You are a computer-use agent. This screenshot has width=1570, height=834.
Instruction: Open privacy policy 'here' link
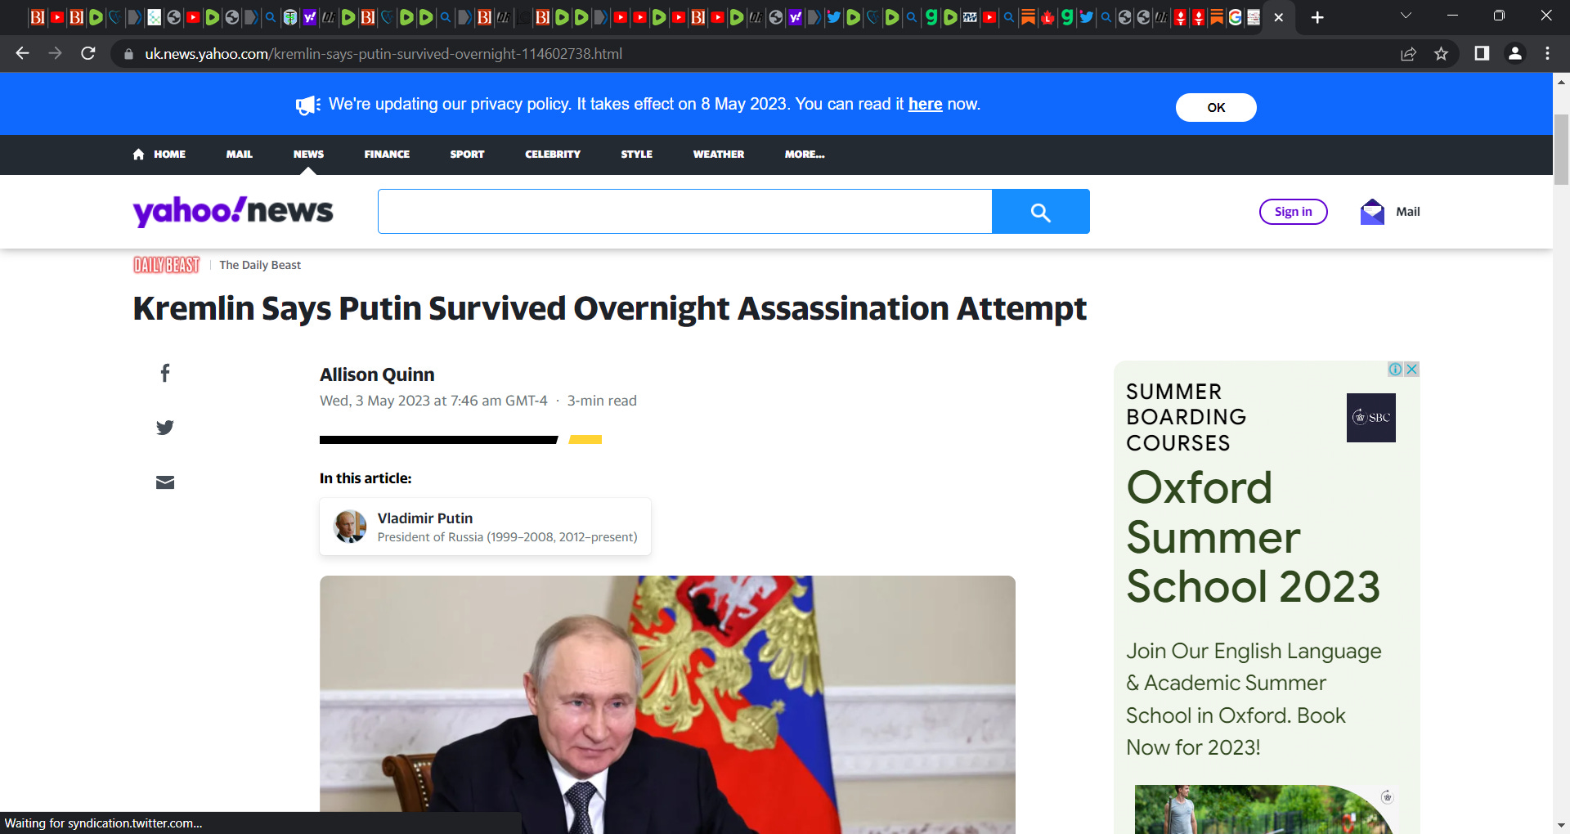925,105
